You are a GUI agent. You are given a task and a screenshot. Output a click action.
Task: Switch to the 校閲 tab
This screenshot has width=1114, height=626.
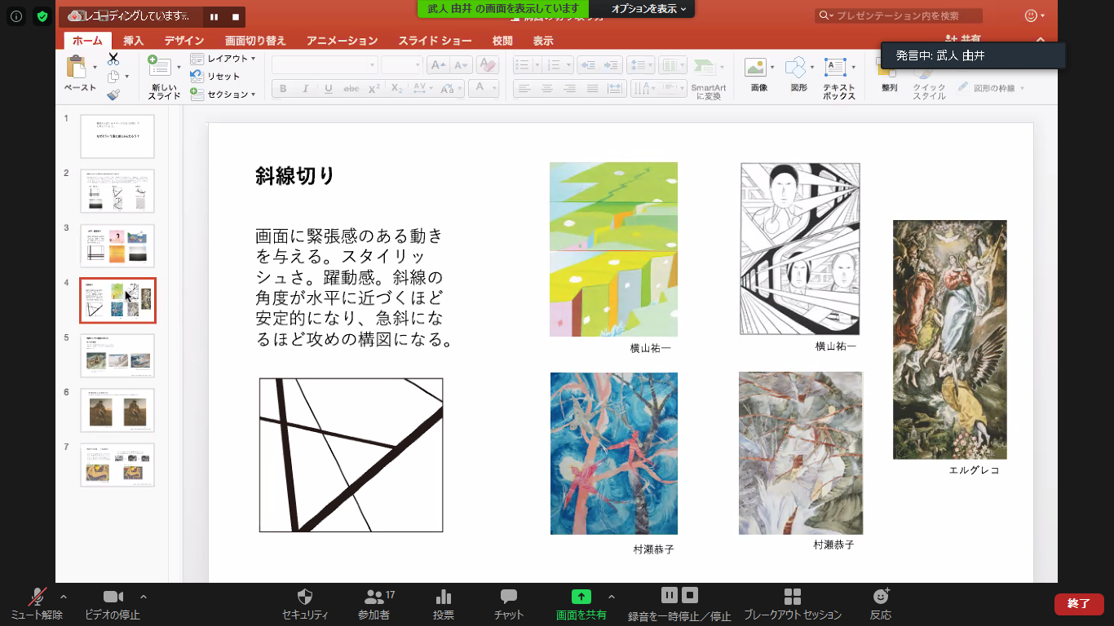pyautogui.click(x=502, y=40)
